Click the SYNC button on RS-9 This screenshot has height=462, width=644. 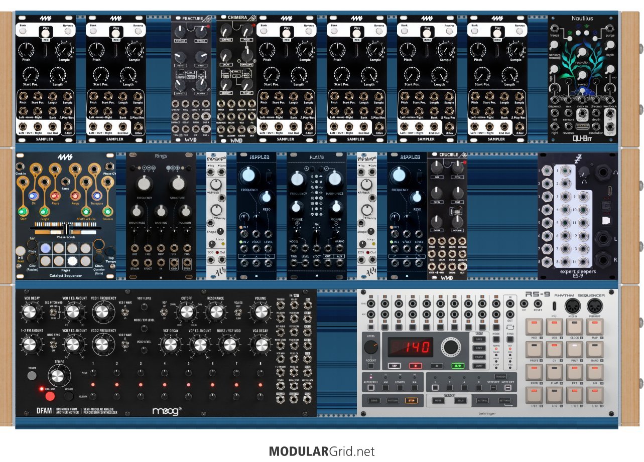tap(510, 340)
